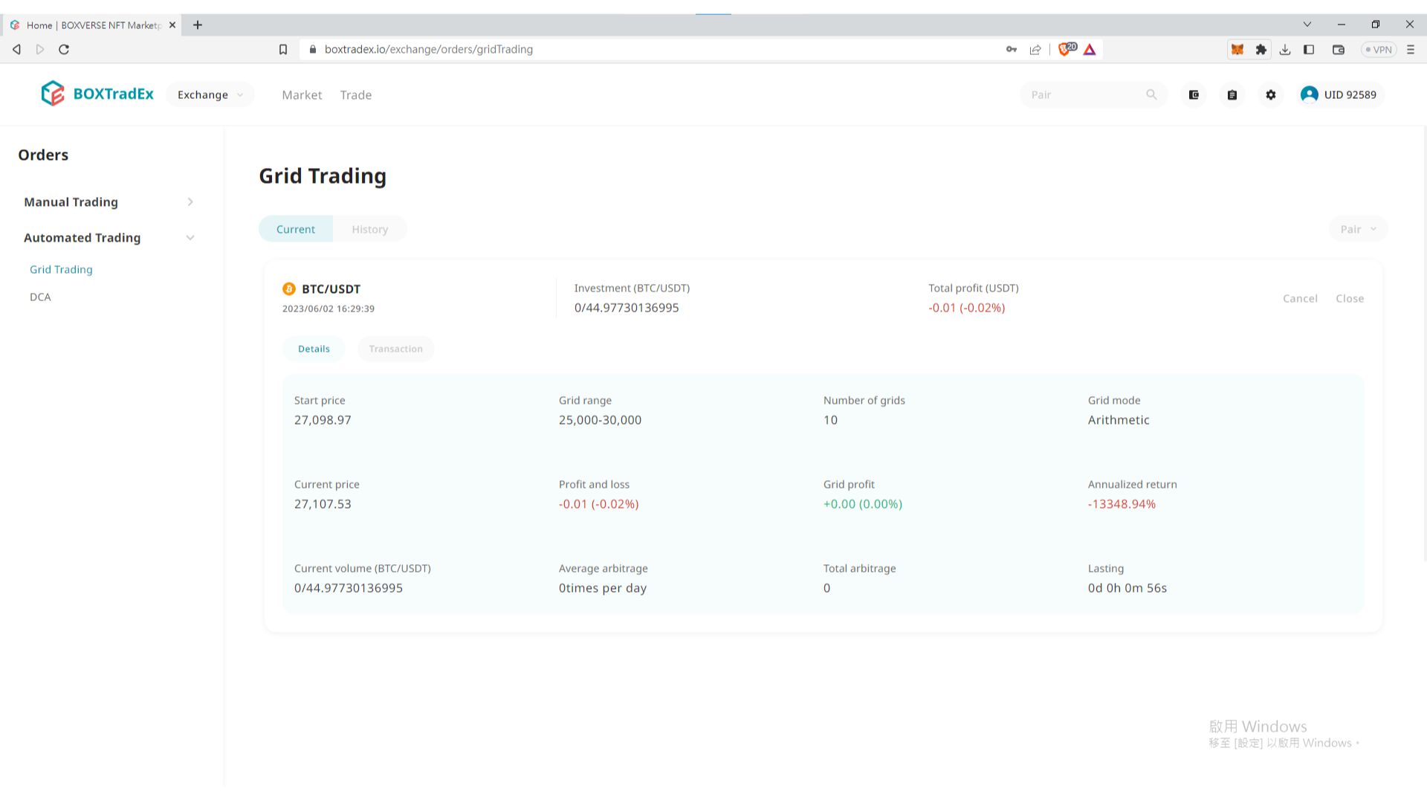Open the orders clipboard icon
Viewport: 1427px width, 803px height.
pyautogui.click(x=1232, y=94)
